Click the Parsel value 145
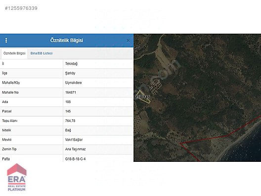The width and height of the screenshot is (261, 196). coord(68,111)
